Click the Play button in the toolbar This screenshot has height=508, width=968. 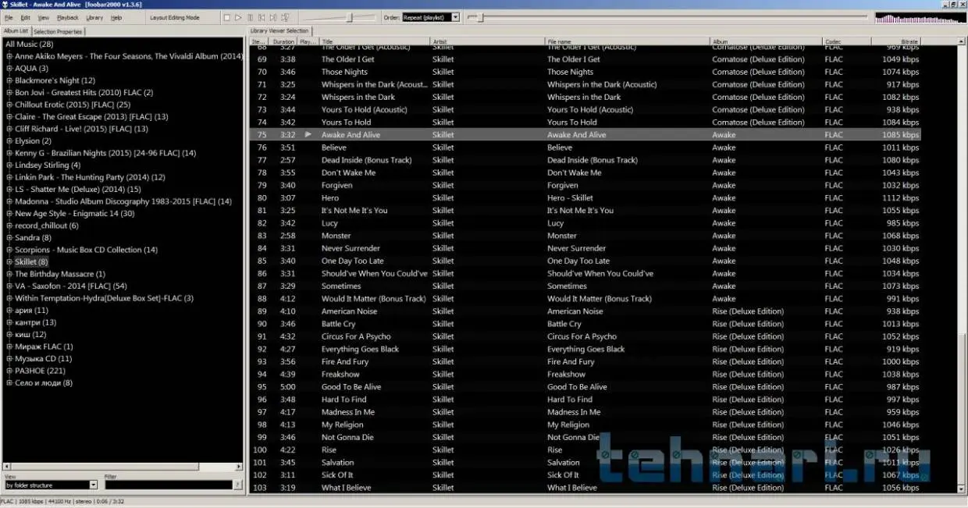[238, 17]
